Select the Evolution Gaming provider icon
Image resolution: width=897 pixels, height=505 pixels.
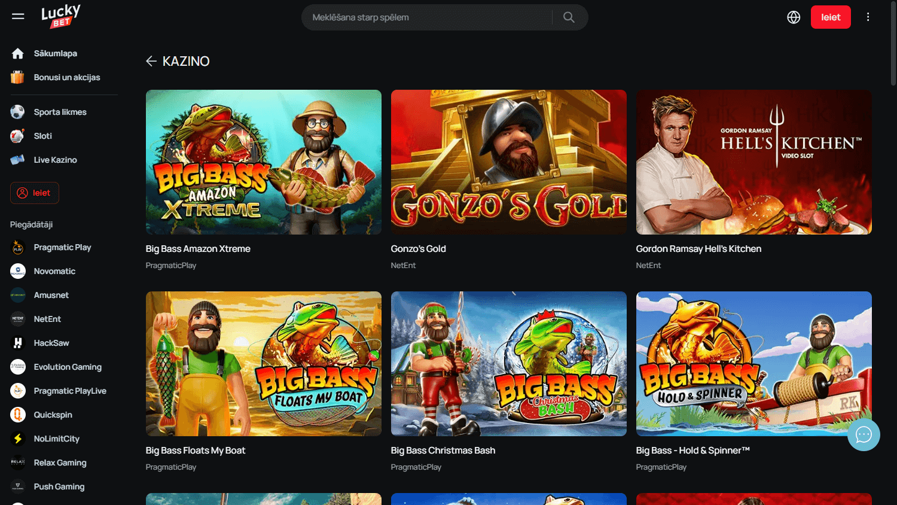tap(17, 367)
